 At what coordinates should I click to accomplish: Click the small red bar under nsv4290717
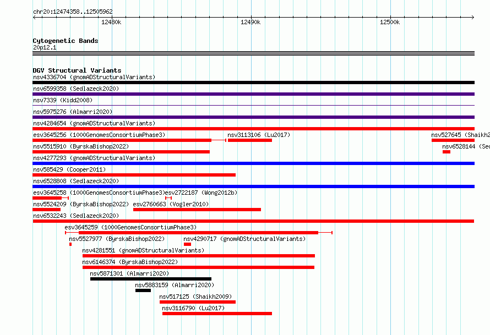pyautogui.click(x=187, y=244)
